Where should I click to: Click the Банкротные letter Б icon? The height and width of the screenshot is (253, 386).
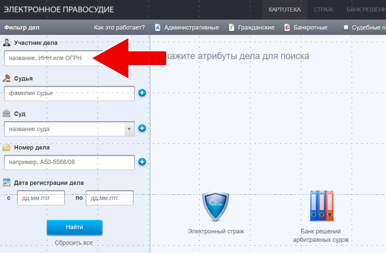[287, 27]
